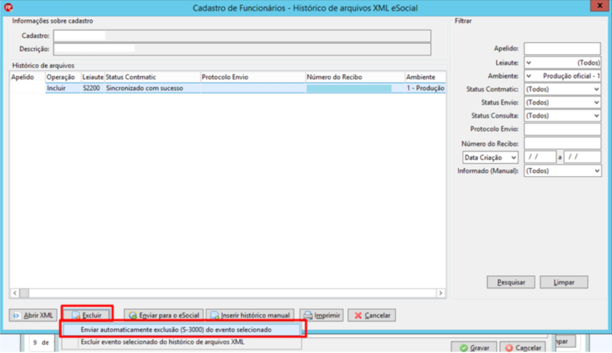Click Cancelar in the background window
The width and height of the screenshot is (612, 353).
(523, 347)
